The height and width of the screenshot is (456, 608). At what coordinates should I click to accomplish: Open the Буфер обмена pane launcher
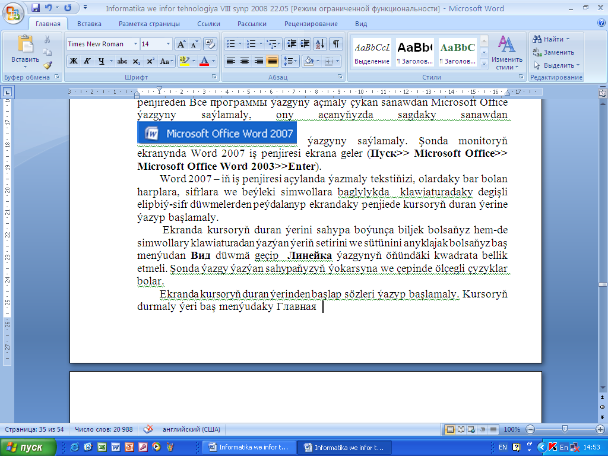57,77
